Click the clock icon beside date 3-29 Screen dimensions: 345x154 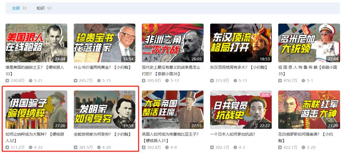point(303,147)
